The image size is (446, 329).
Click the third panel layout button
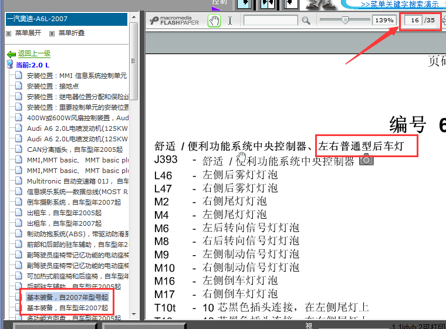coord(290,4)
